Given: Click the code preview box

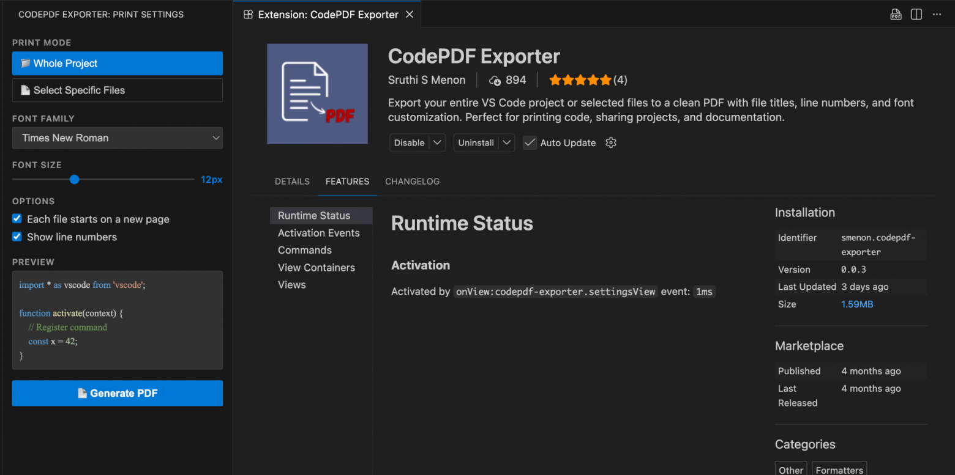Looking at the screenshot, I should click(x=118, y=320).
